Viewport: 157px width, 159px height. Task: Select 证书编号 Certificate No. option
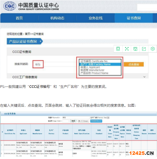pos(100,61)
